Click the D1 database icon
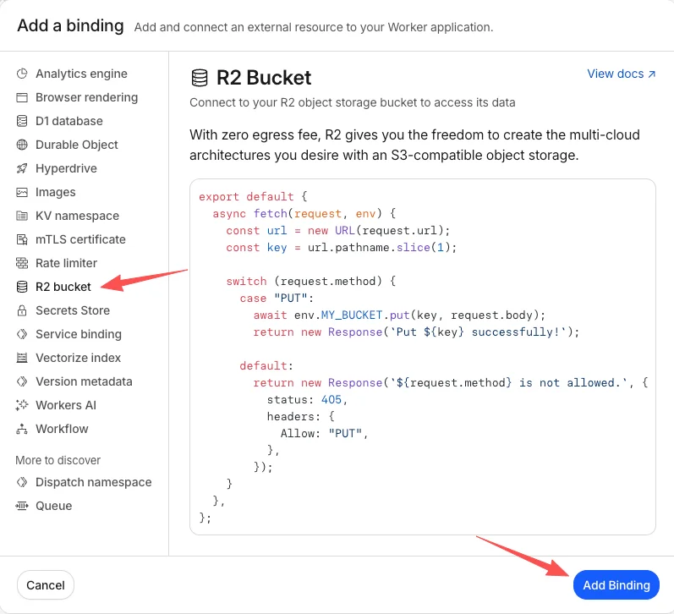 coord(22,121)
